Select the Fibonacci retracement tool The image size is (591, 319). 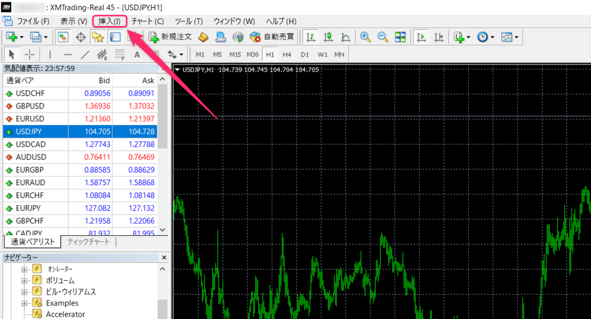(120, 55)
